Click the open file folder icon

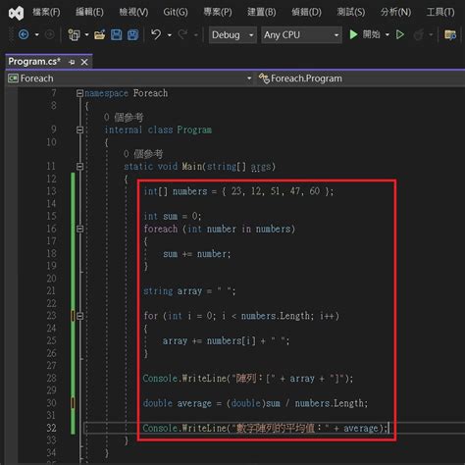click(x=100, y=34)
